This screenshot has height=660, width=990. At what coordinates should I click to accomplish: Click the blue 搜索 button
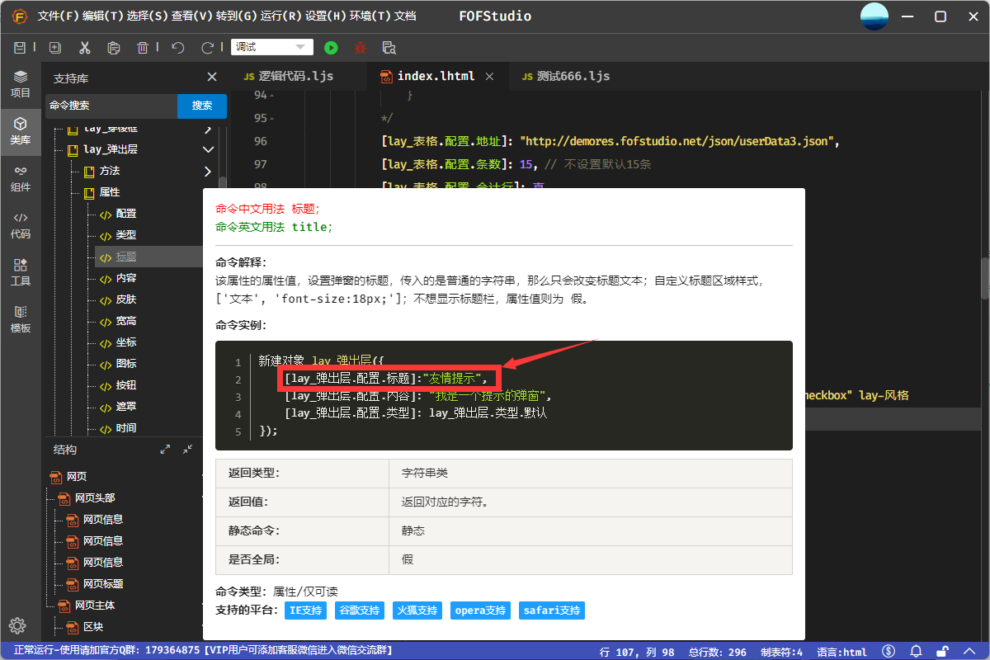(202, 106)
